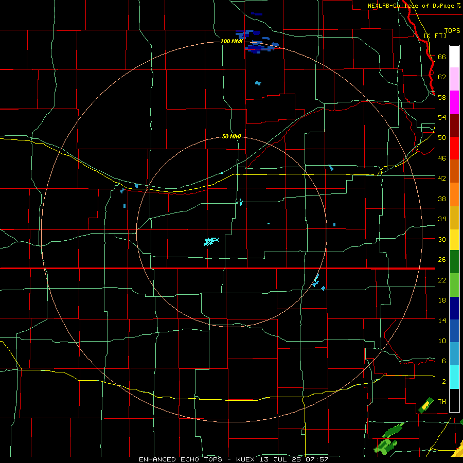The height and width of the screenshot is (463, 463).
Task: Click the 26 value on the legend
Action: (x=442, y=260)
